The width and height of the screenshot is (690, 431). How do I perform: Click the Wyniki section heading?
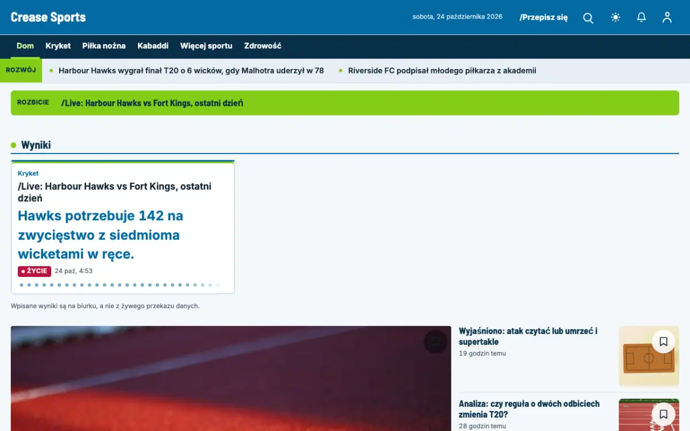(36, 145)
